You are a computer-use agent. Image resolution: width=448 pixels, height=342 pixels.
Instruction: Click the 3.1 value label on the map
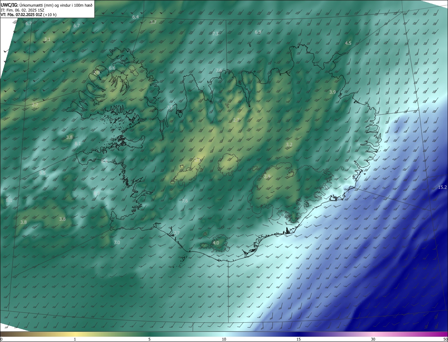click(47, 40)
